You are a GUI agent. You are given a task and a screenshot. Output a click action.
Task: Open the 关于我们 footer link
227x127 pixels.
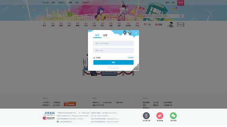click(46, 102)
